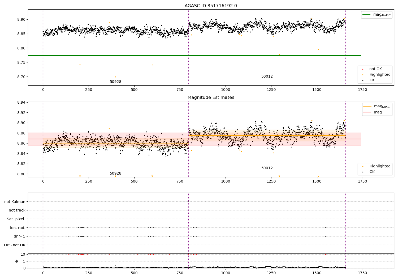Click the title 'AGASC ID 851716192.0'
Screen dimensions: 398x279
211,6
